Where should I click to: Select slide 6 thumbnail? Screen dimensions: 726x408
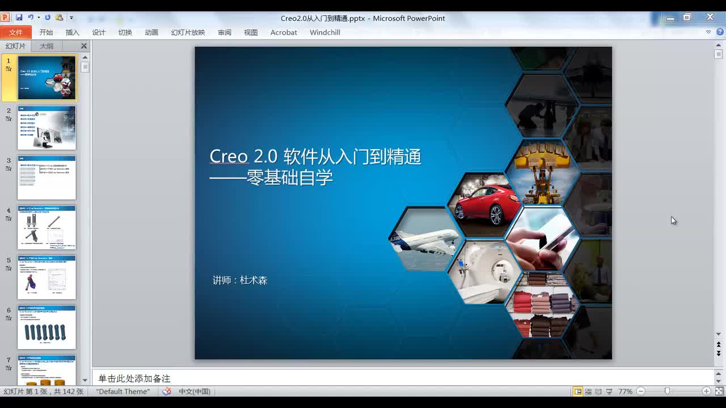coord(47,327)
